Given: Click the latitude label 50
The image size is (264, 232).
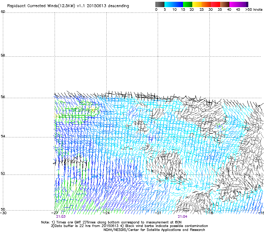Looking at the screenshot, I should point(3,209).
